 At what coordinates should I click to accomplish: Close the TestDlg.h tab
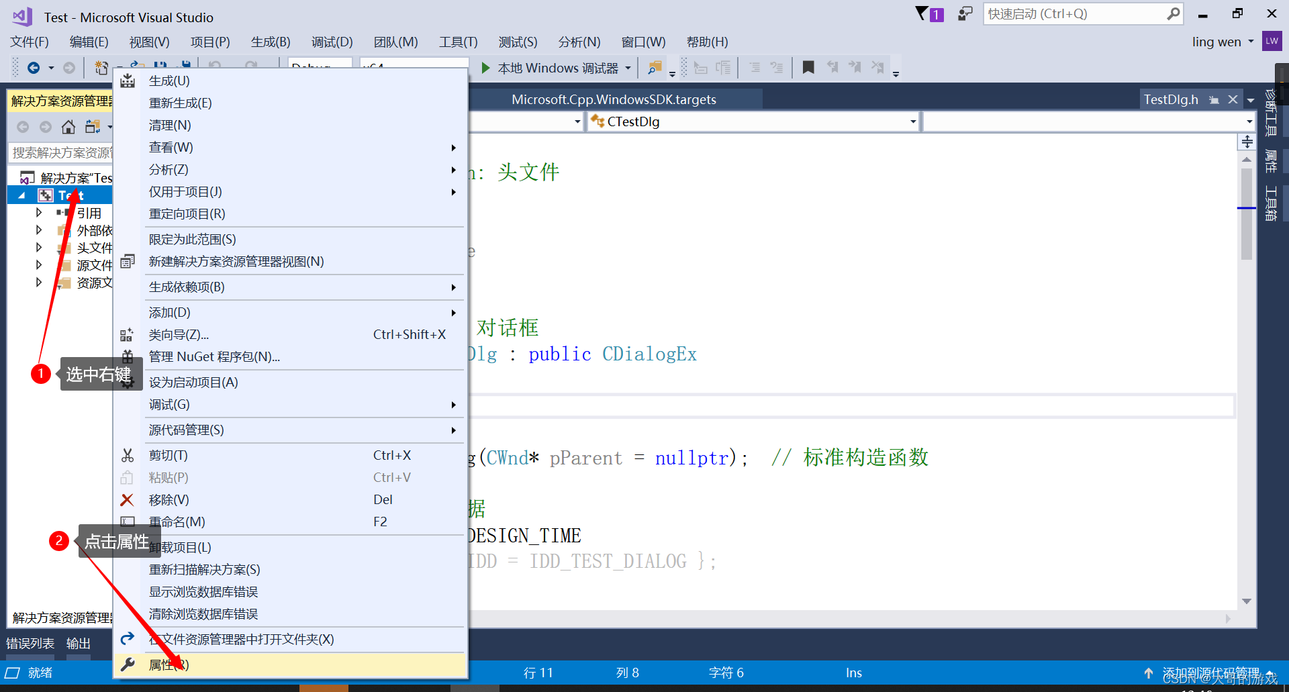click(x=1233, y=99)
